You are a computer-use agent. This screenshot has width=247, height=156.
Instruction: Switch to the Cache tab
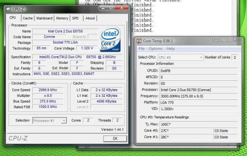[x=28, y=18]
